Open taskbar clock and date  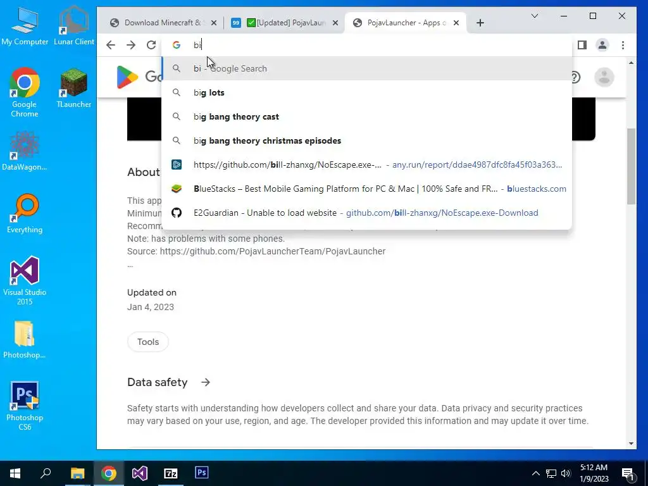point(594,473)
